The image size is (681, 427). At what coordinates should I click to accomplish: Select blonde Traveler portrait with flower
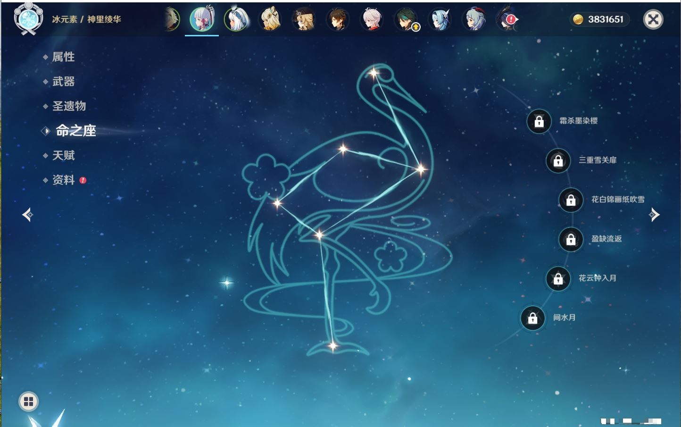270,19
